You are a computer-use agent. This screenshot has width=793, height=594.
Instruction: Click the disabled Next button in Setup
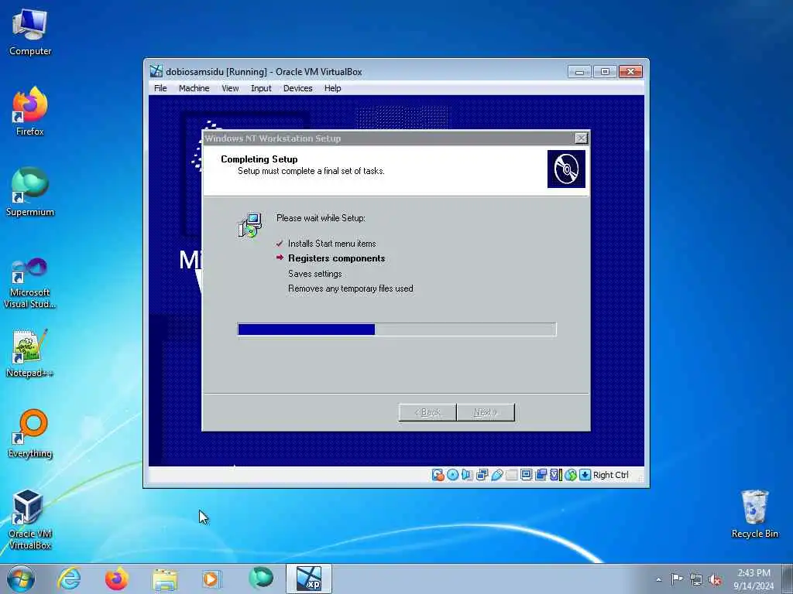point(486,412)
